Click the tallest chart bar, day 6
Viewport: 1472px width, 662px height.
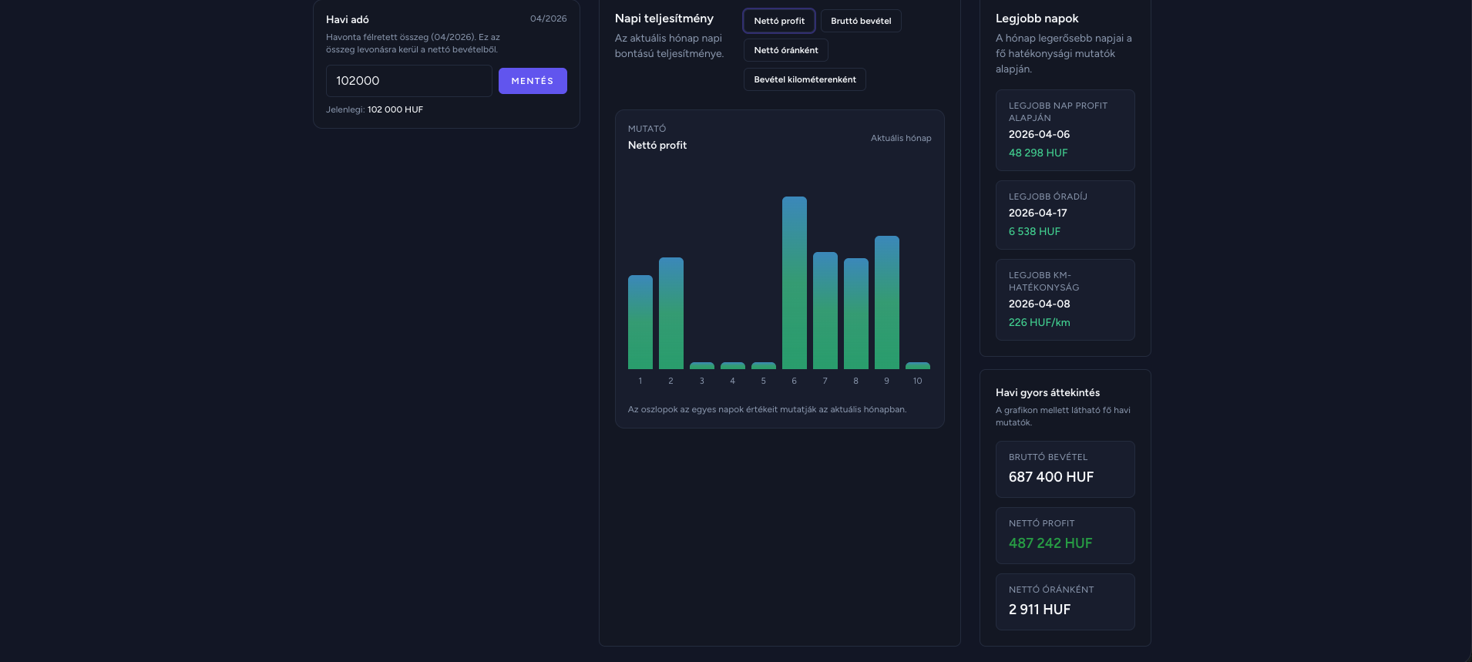pos(795,283)
